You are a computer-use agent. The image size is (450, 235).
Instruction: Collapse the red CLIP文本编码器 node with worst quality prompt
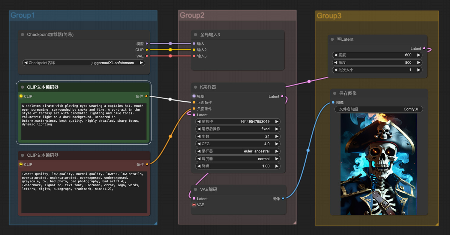tap(22, 155)
